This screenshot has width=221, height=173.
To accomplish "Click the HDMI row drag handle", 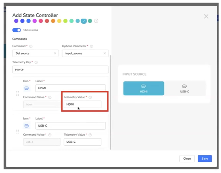I will 17,94.
